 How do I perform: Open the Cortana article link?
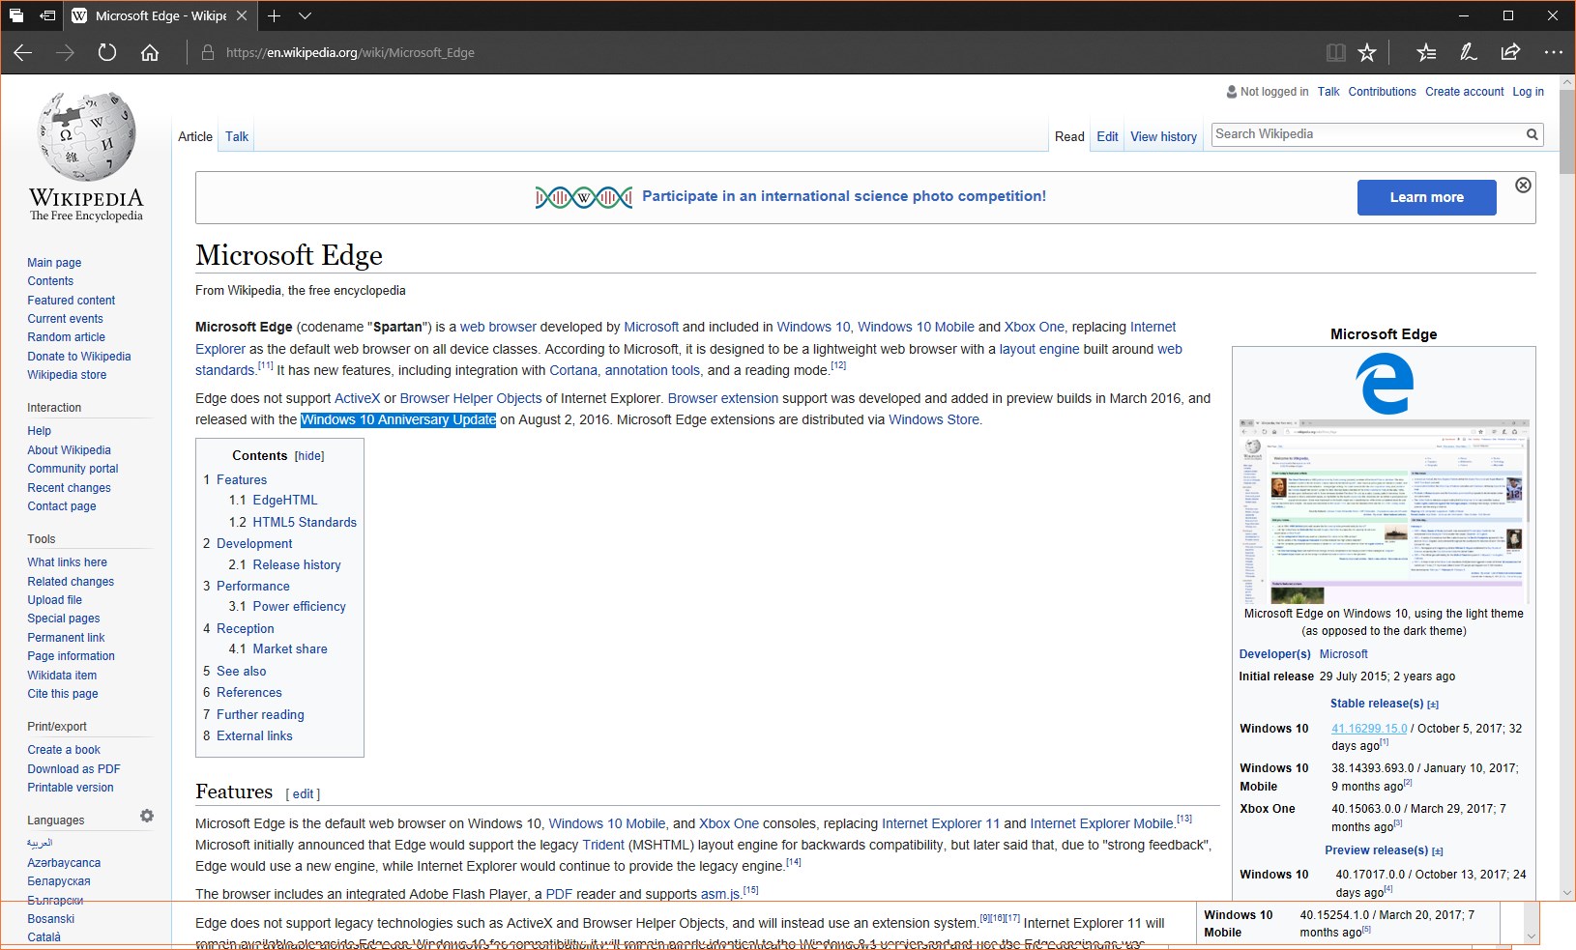point(573,370)
